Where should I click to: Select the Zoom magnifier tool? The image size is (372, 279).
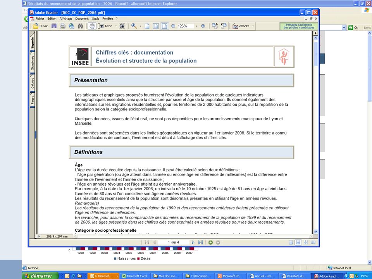click(134, 26)
